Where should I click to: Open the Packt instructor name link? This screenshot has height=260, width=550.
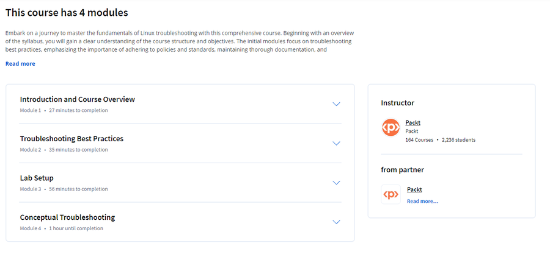(x=413, y=122)
